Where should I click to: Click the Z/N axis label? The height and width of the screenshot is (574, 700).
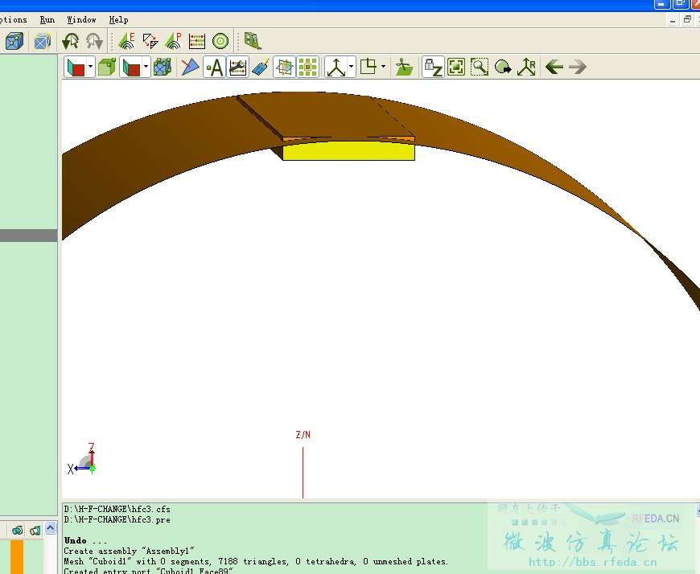[x=303, y=435]
